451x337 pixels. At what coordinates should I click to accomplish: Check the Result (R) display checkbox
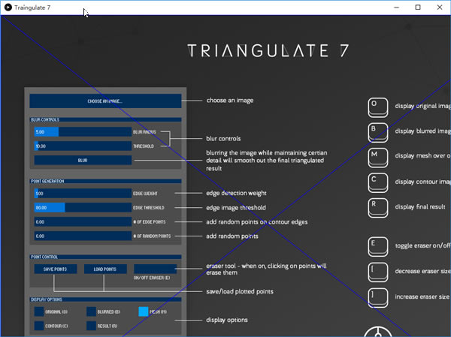point(91,326)
